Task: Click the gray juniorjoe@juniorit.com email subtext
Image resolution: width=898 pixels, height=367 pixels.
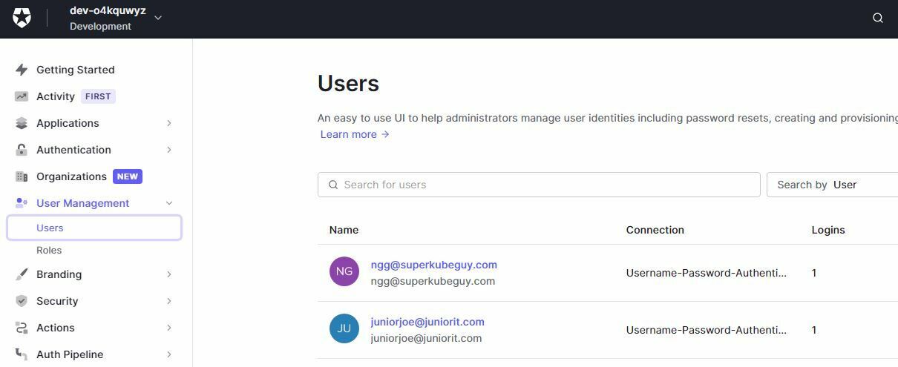Action: (x=426, y=338)
